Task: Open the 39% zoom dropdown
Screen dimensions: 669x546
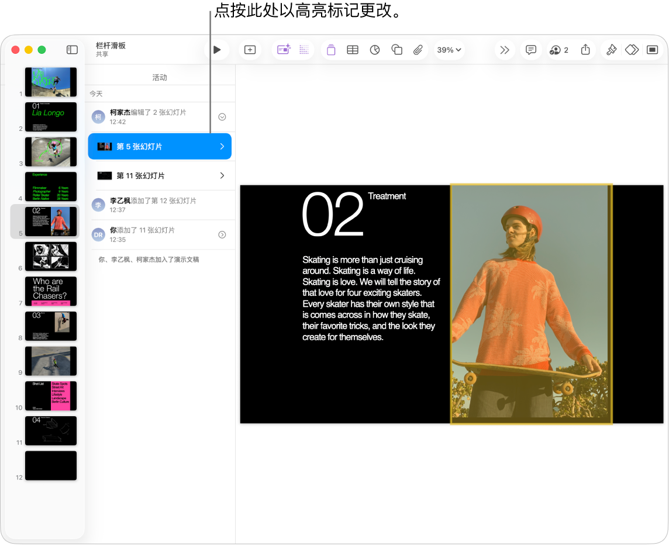Action: (x=449, y=50)
